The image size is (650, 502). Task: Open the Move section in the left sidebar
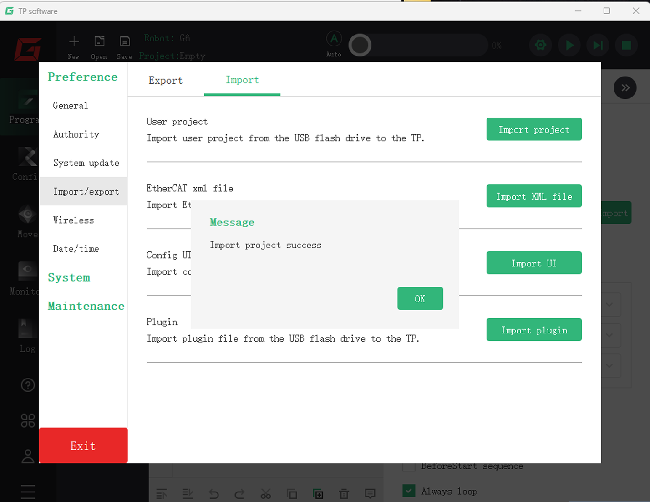tap(27, 221)
